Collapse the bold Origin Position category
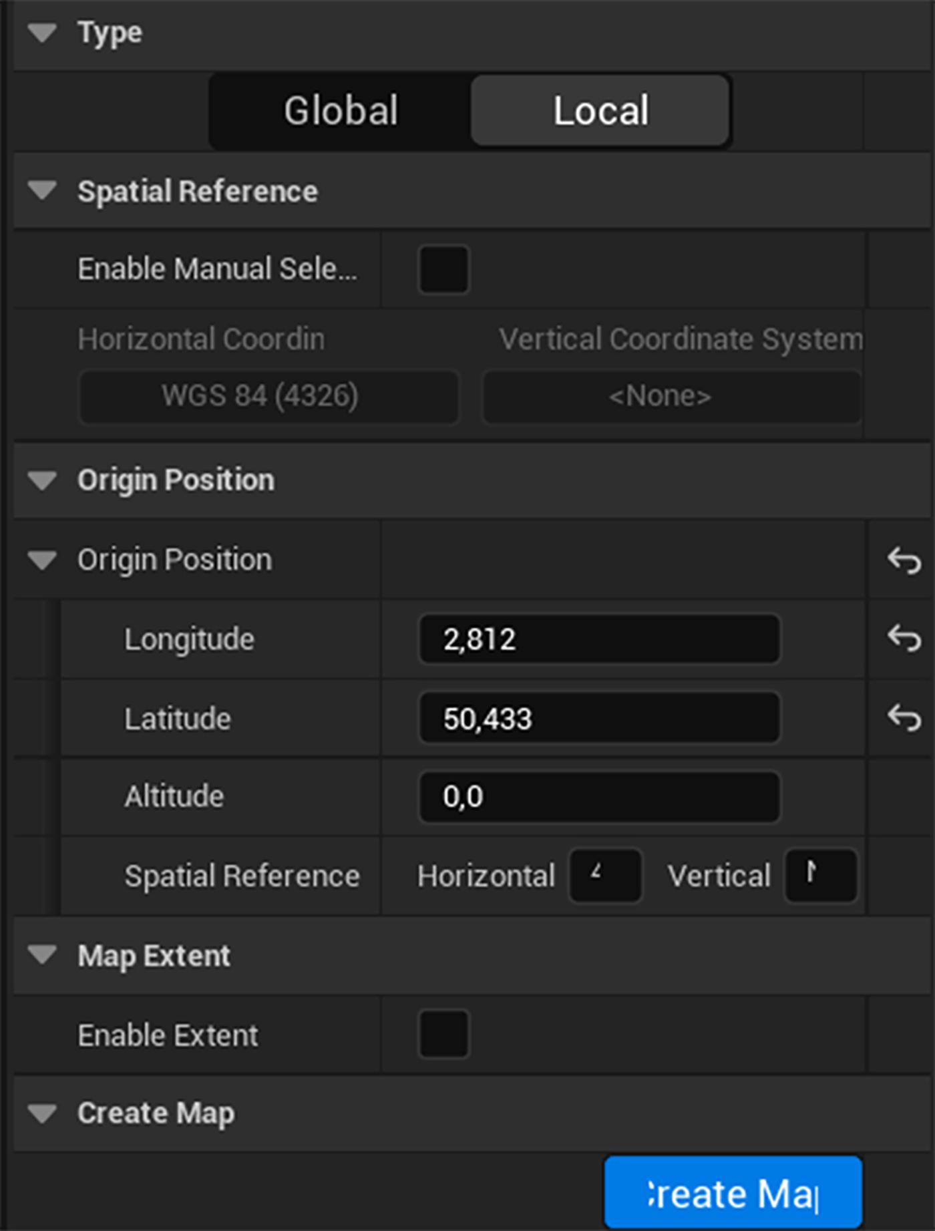The image size is (935, 1231). pos(43,480)
